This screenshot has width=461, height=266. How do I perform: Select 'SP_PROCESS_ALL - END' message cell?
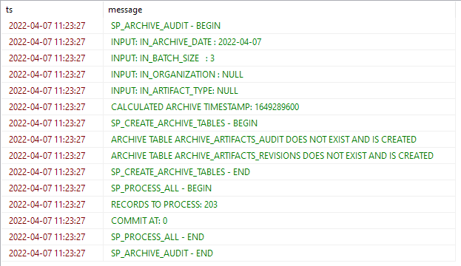click(279, 237)
